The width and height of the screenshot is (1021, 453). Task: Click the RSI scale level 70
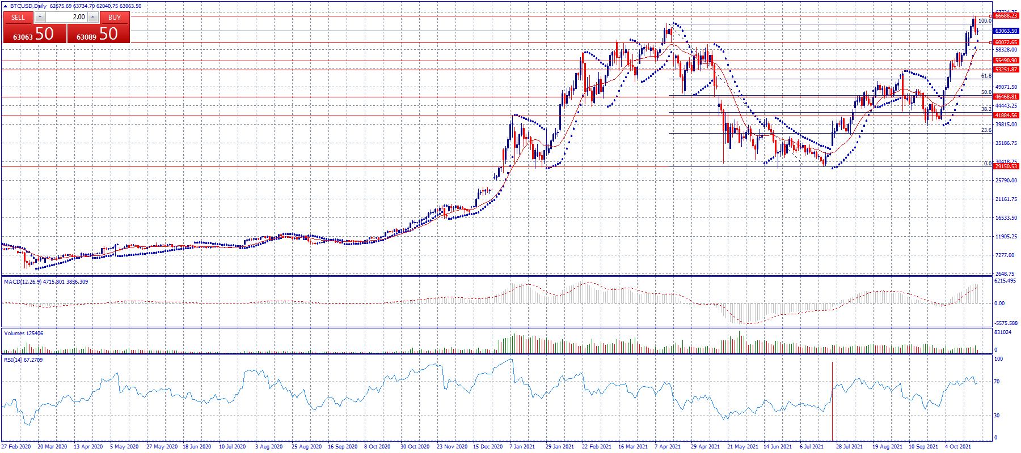click(x=997, y=382)
